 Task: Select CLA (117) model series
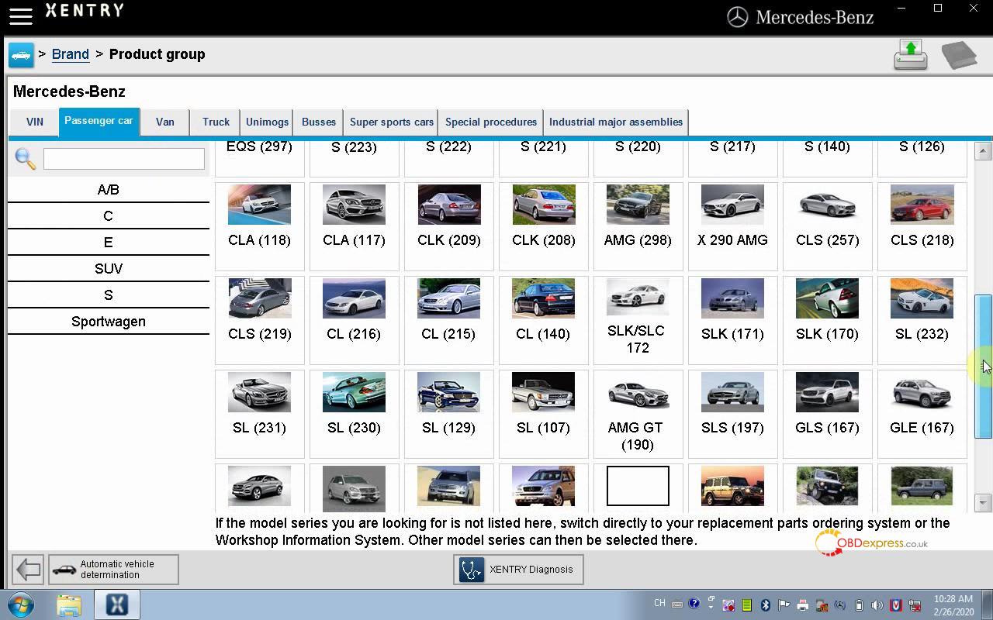(x=354, y=226)
